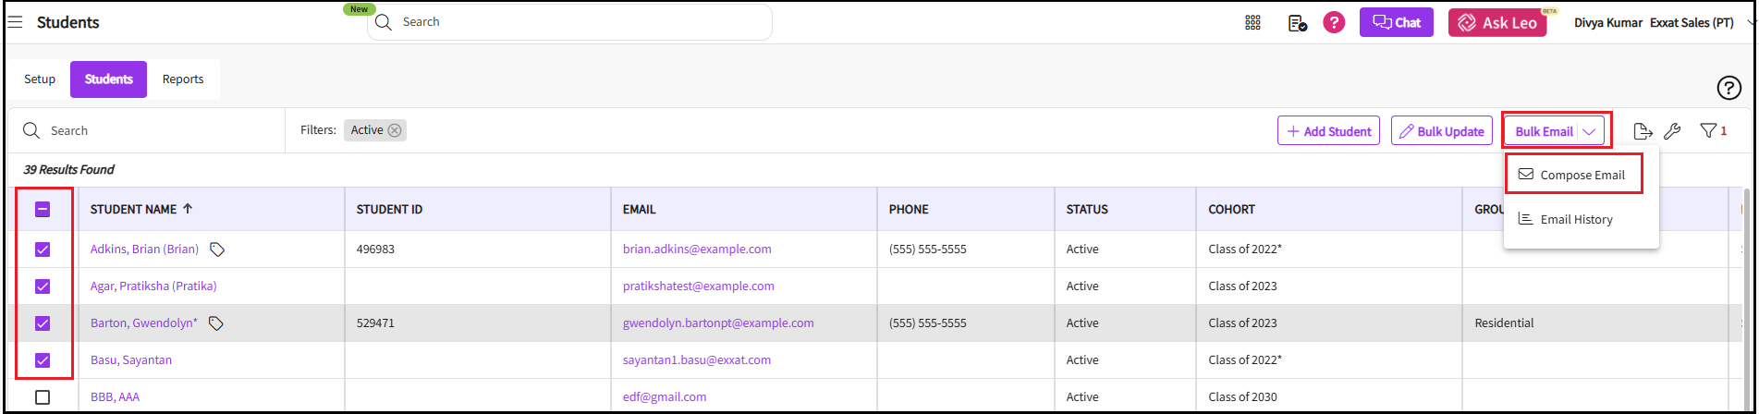Click the pink help question mark icon
Image resolution: width=1759 pixels, height=414 pixels.
[1334, 22]
